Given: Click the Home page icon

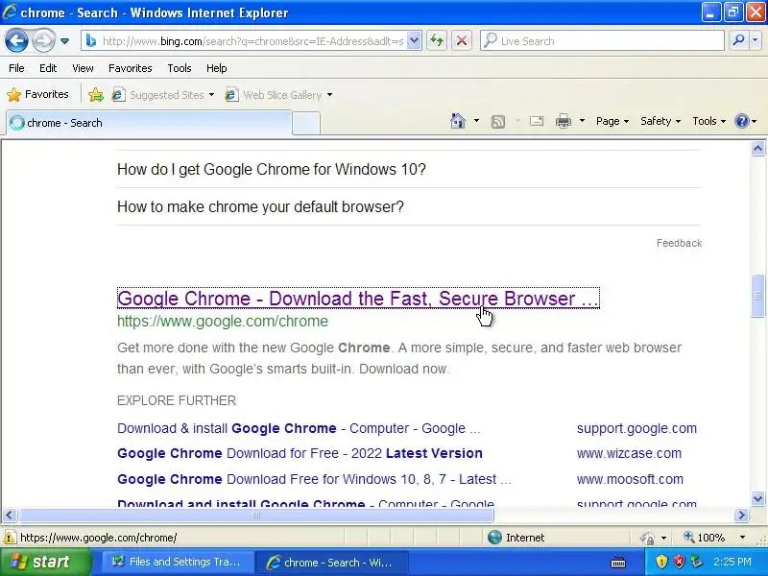Looking at the screenshot, I should click(x=458, y=121).
